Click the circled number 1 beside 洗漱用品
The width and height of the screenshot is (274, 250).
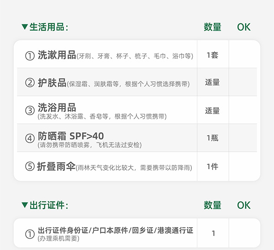click(x=30, y=55)
